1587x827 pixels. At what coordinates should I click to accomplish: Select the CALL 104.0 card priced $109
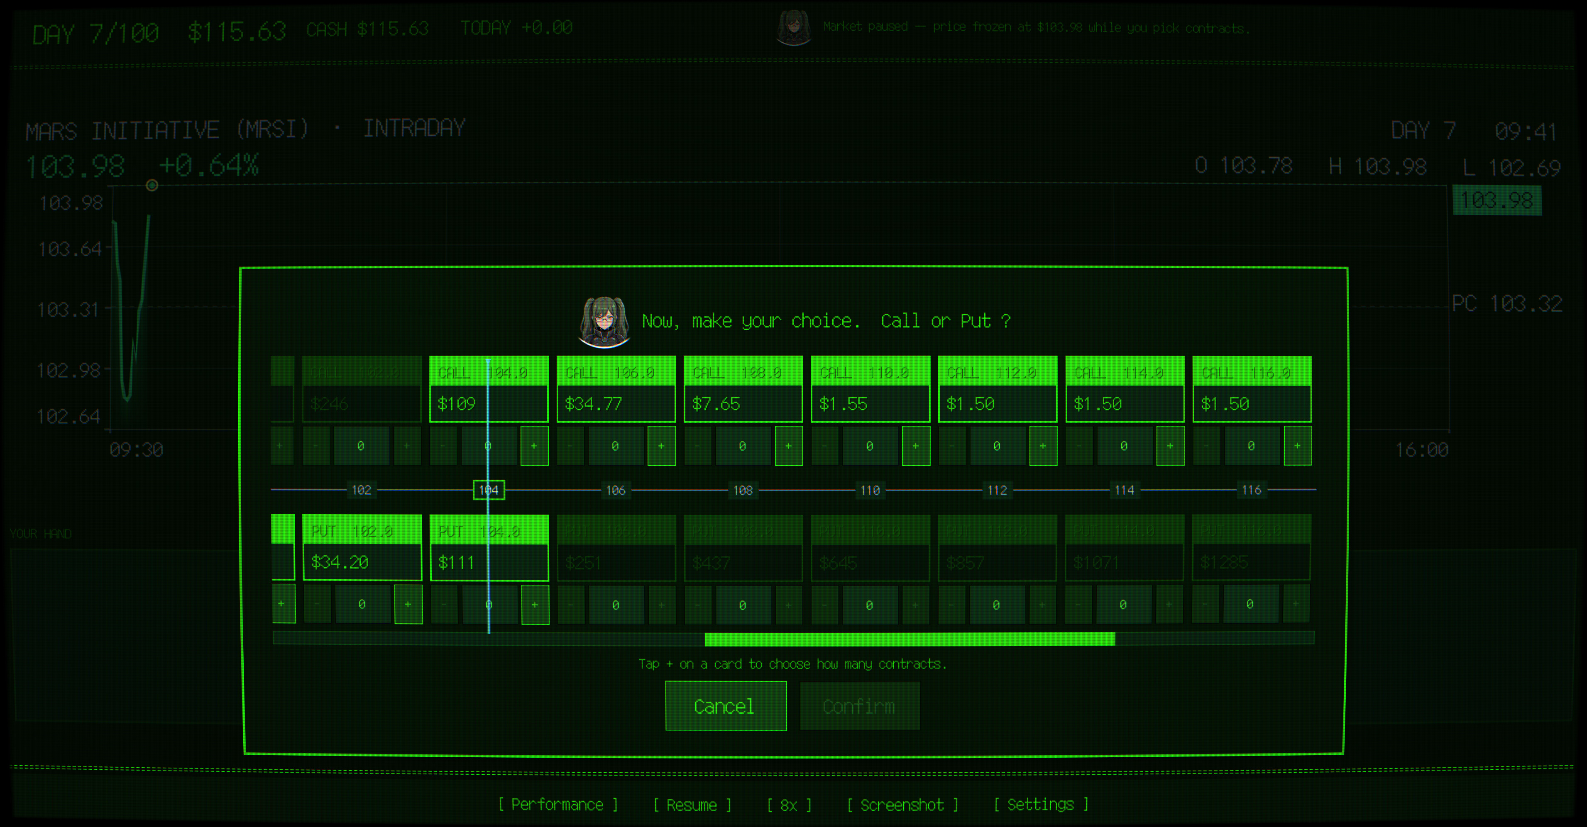tap(489, 389)
